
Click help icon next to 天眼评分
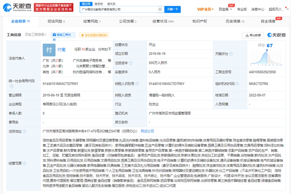tap(231, 54)
